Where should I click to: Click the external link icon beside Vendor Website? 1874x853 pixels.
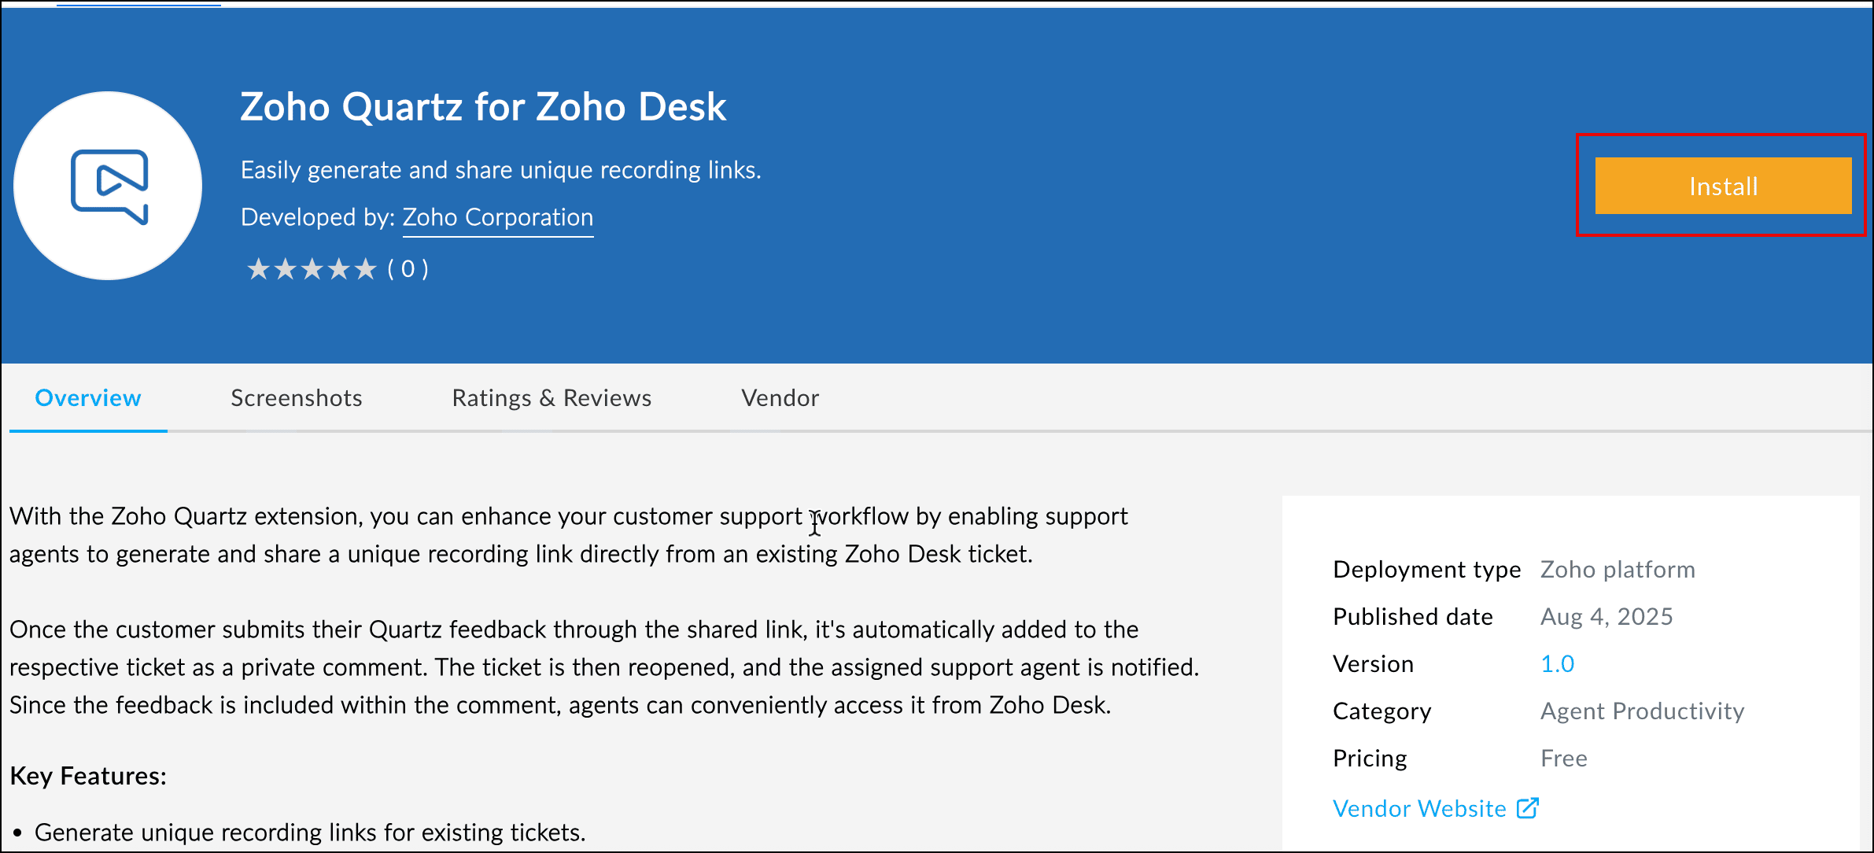tap(1527, 808)
